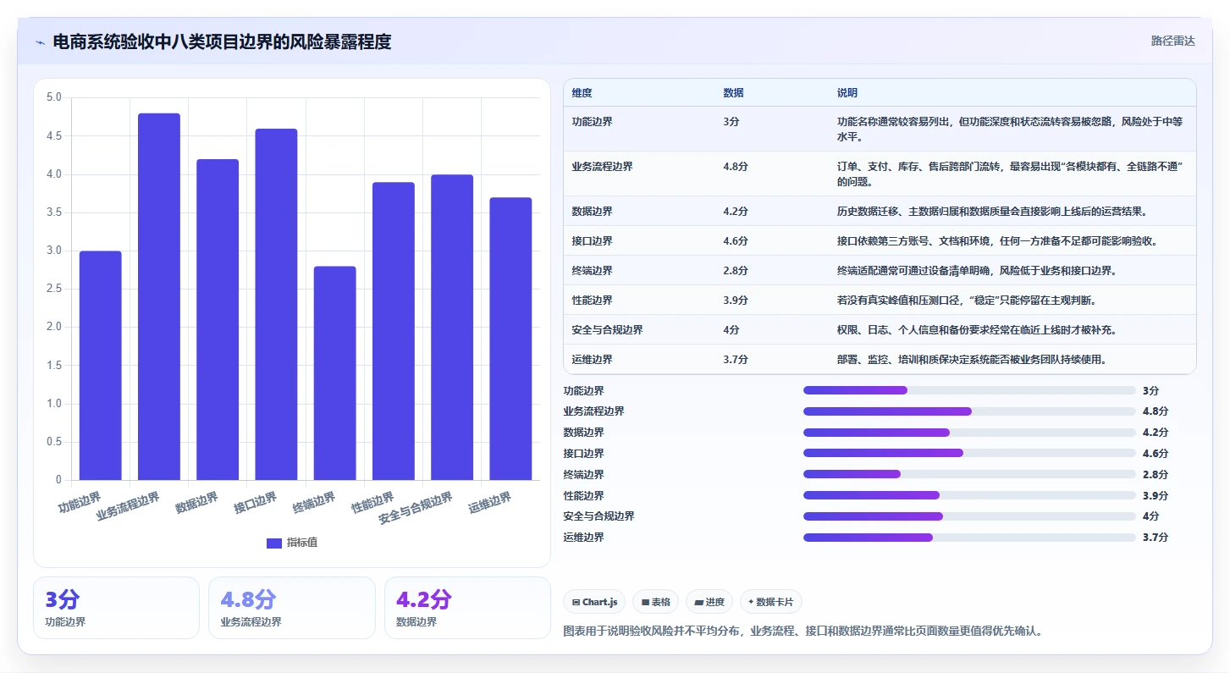Viewport: 1230px width, 673px height.
Task: Click description starting 历史数据迁移
Action: [992, 212]
